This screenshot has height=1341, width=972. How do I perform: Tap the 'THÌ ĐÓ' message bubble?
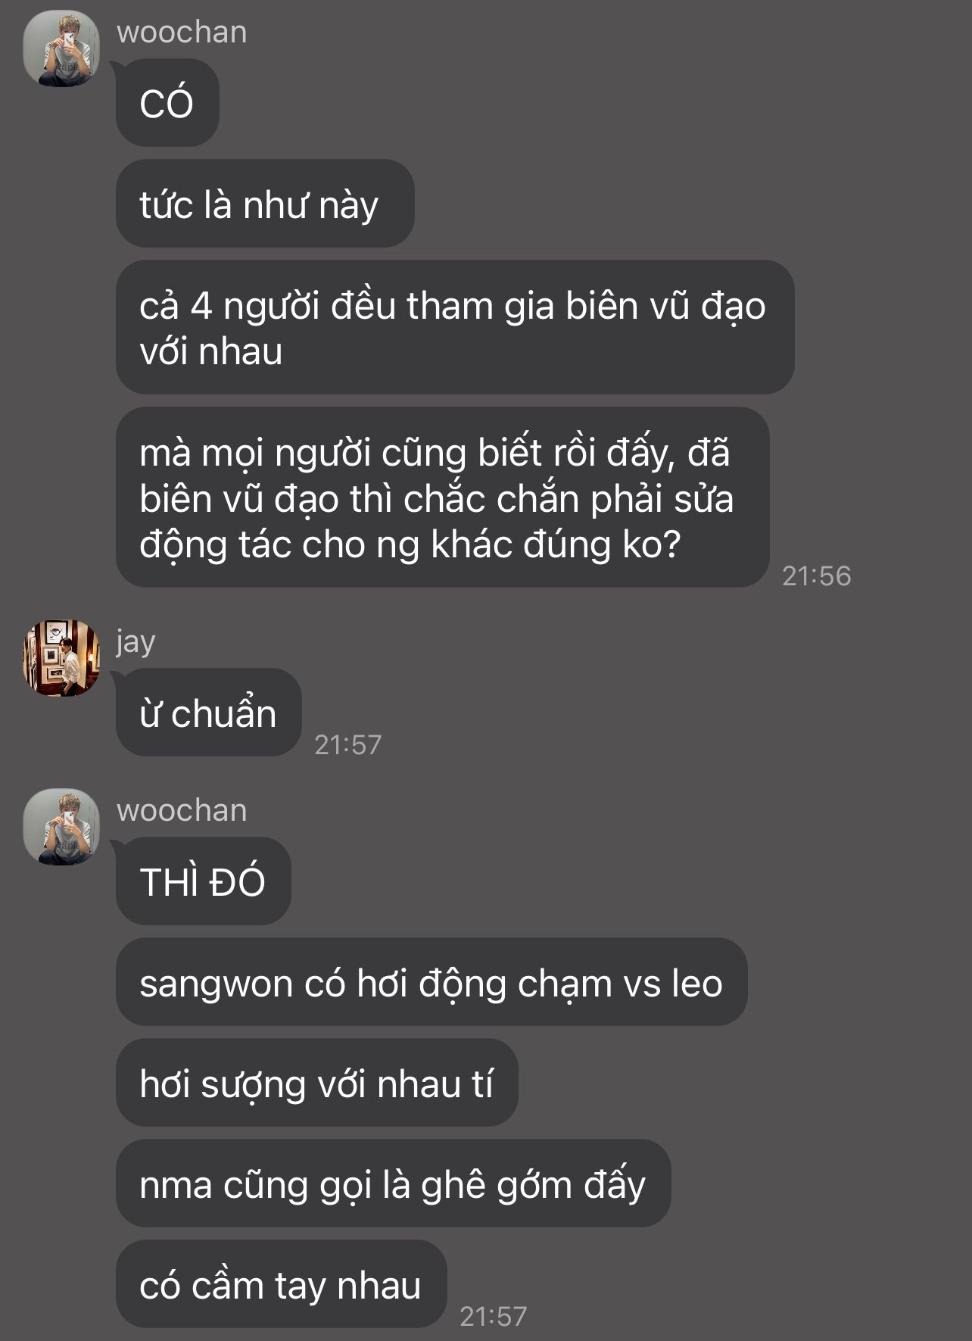pos(203,881)
